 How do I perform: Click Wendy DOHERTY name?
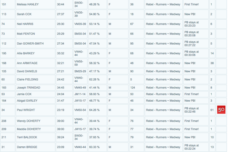(28, 121)
